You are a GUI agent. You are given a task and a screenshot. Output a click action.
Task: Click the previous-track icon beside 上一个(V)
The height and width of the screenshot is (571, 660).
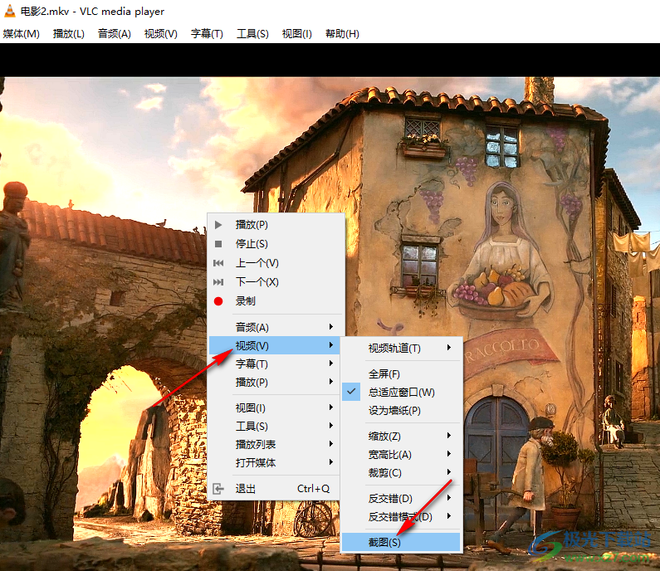coord(218,263)
